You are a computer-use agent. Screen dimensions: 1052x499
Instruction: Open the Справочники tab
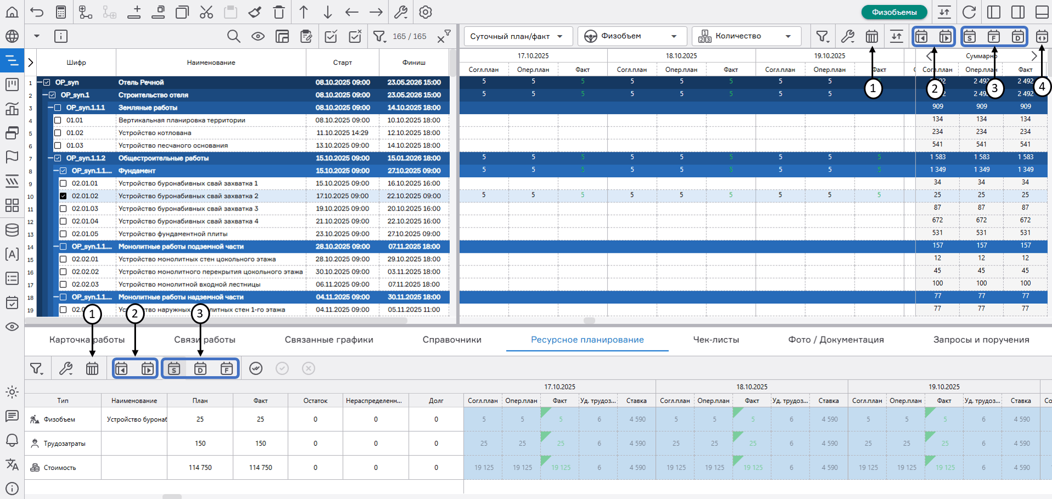(x=451, y=339)
